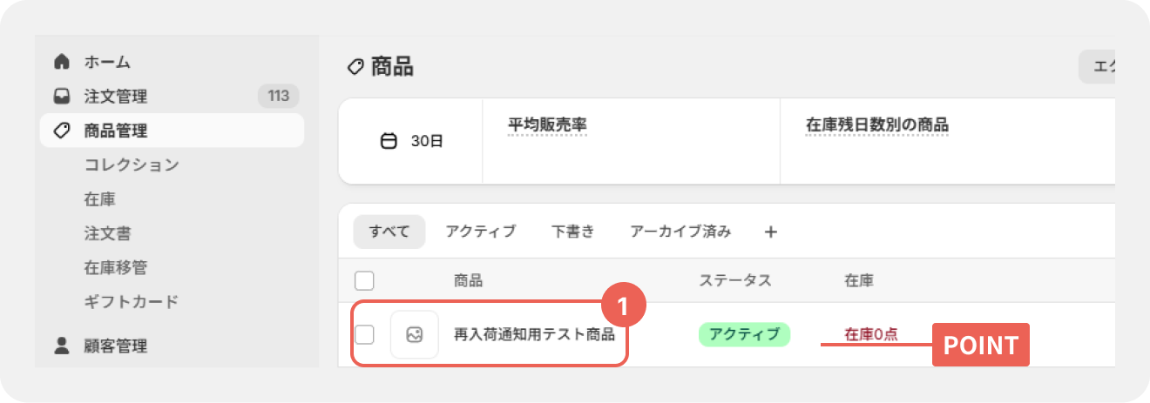1150x403 pixels.
Task: Select the アーカイブ済み tab
Action: pos(680,232)
